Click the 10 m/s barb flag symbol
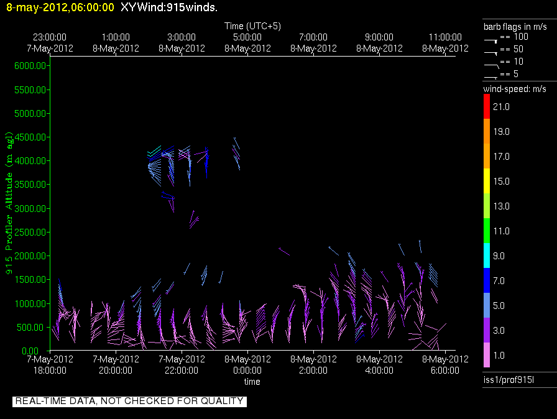This screenshot has width=557, height=419. coord(492,66)
